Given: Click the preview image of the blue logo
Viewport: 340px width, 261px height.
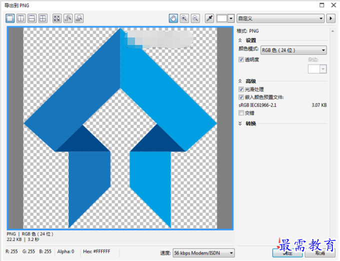Looking at the screenshot, I should [120, 128].
